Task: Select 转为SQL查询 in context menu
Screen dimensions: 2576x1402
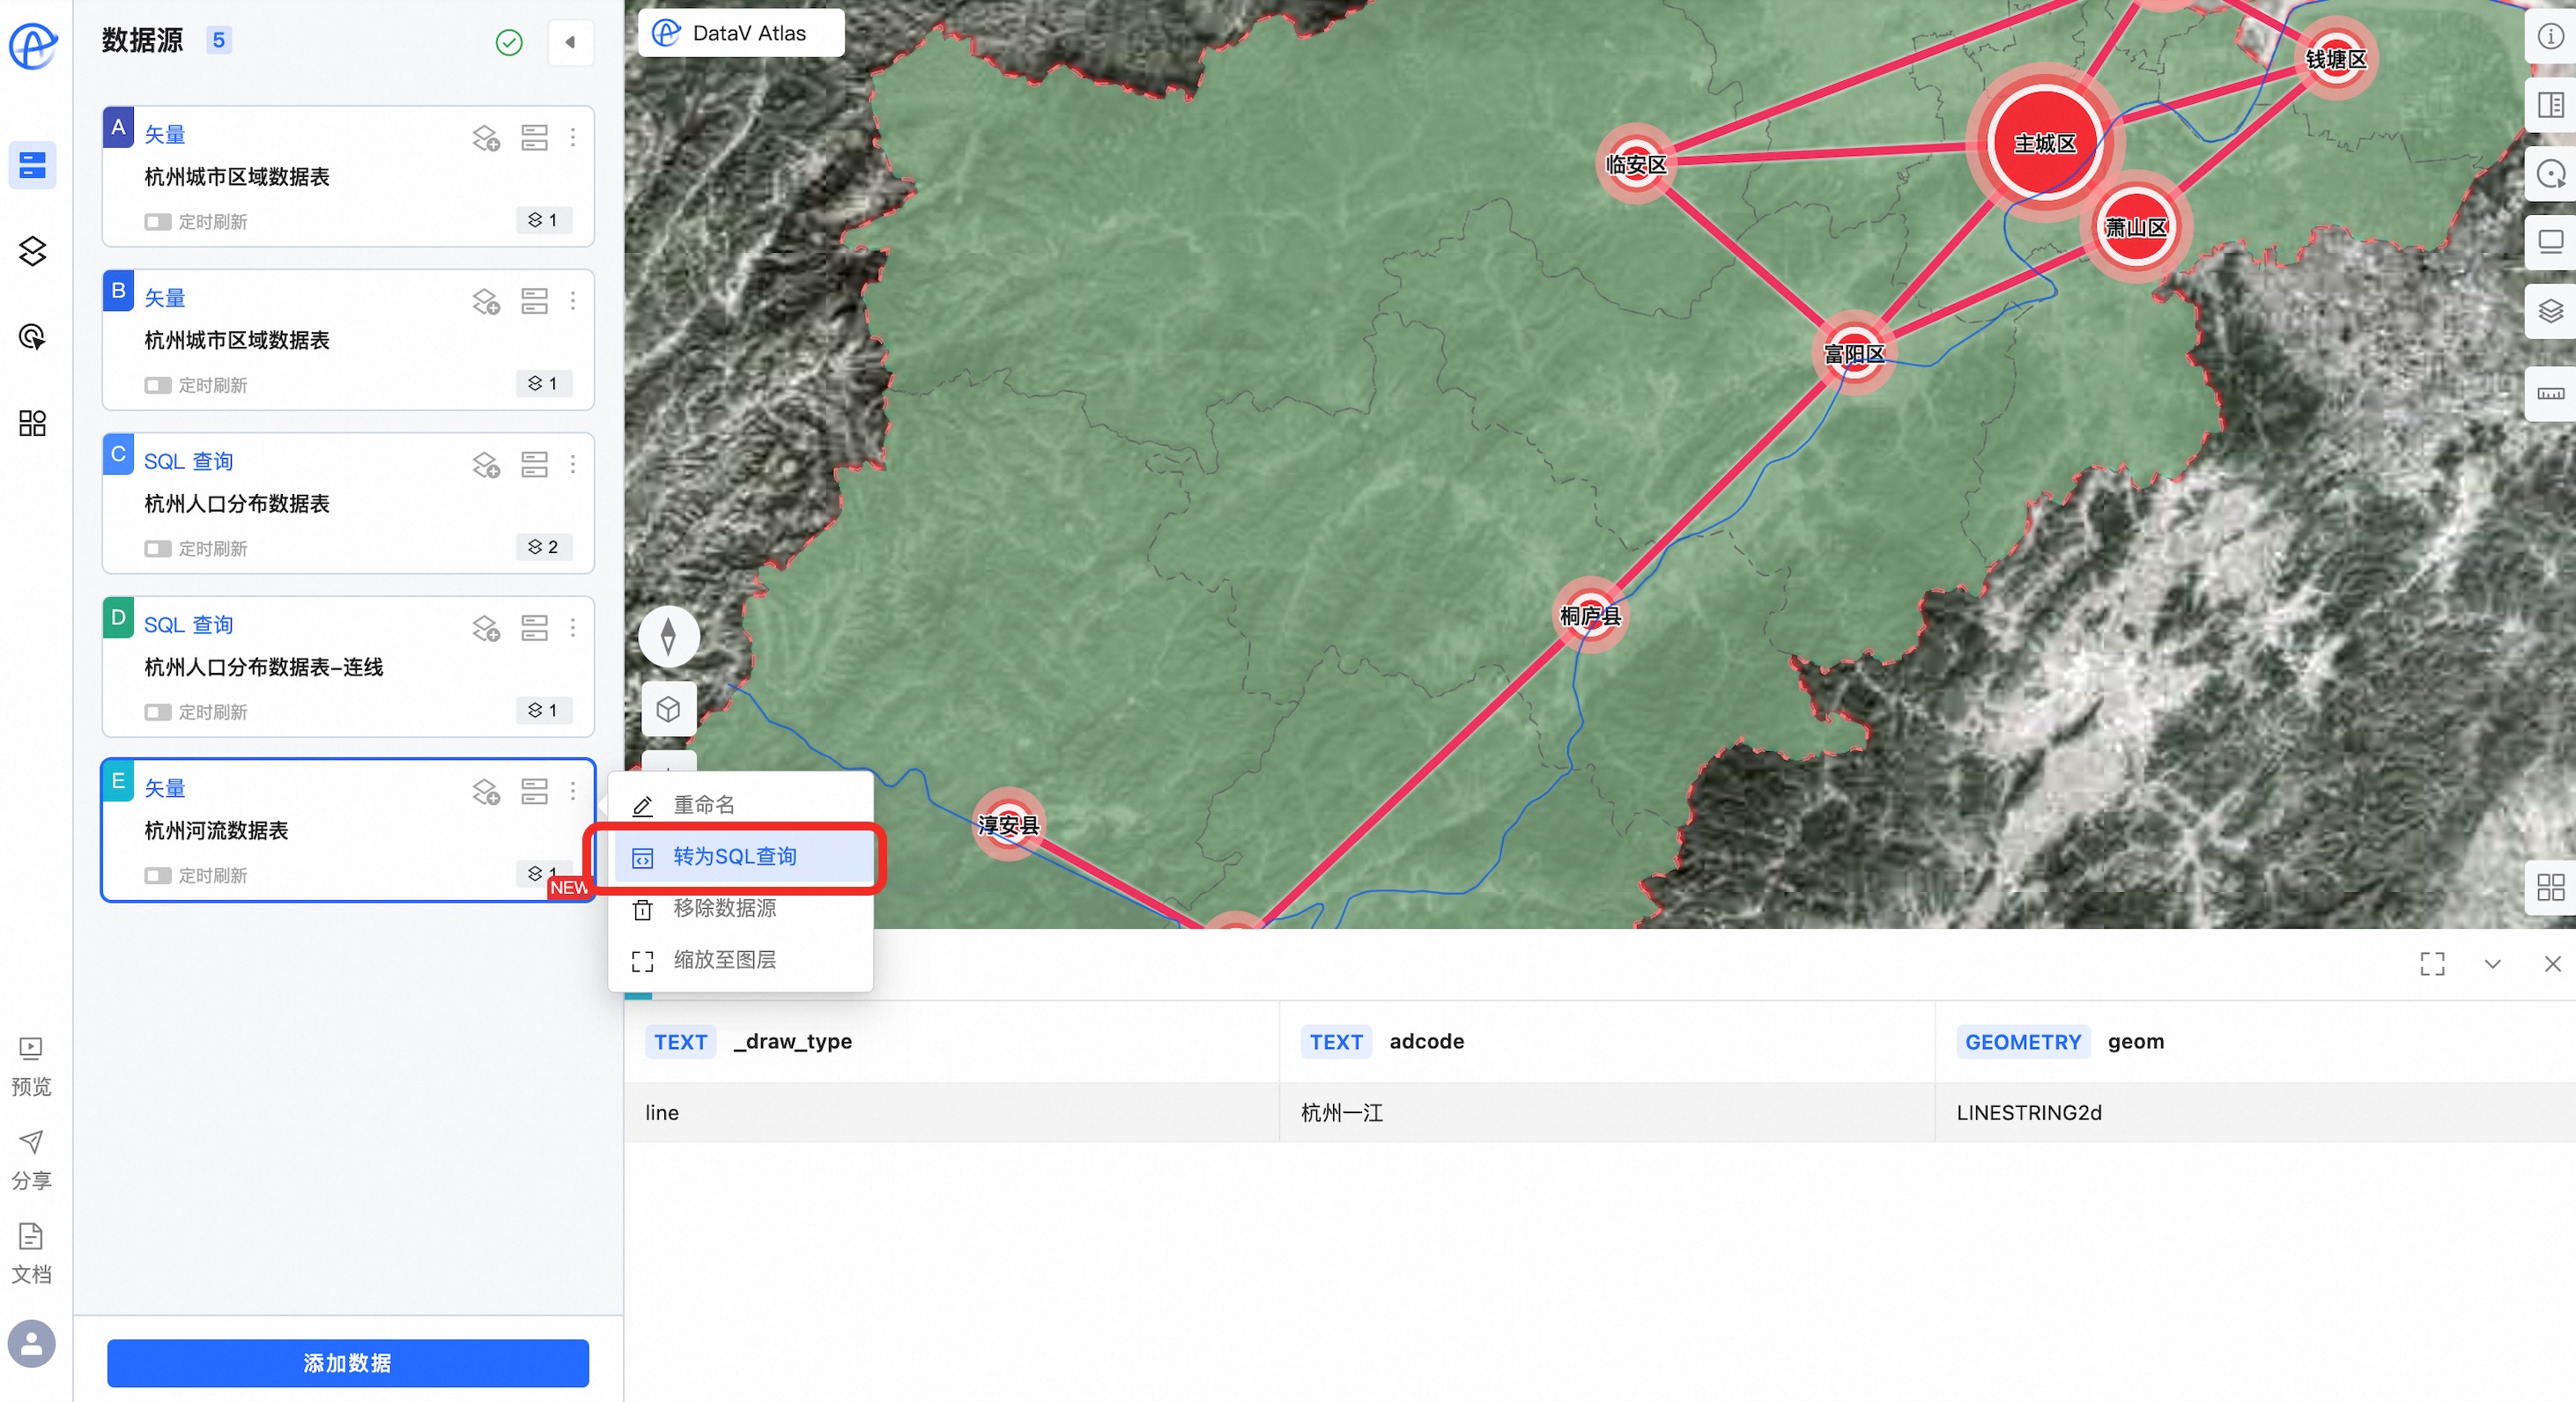Action: click(734, 856)
